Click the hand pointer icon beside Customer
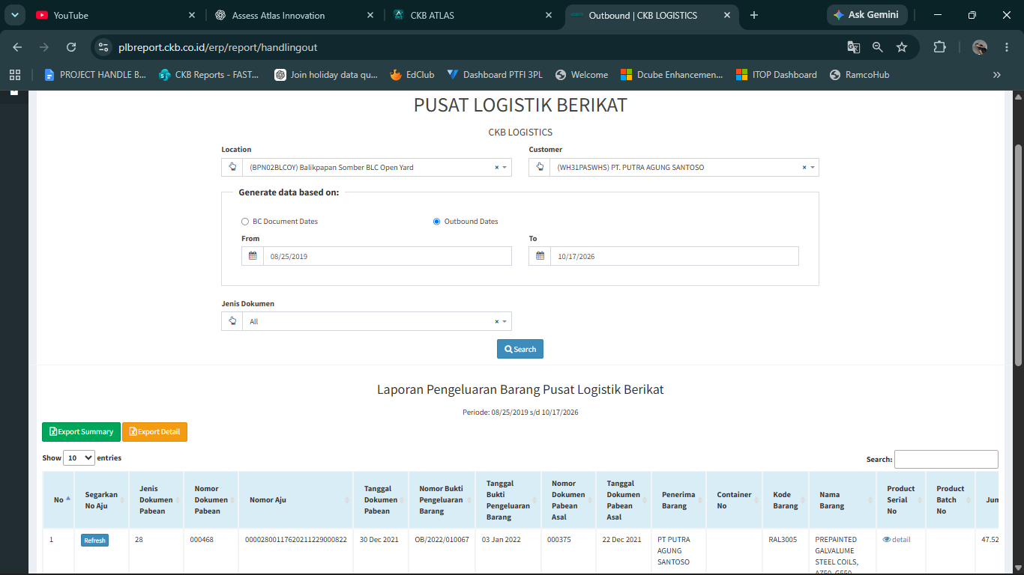This screenshot has width=1024, height=575. 540,167
